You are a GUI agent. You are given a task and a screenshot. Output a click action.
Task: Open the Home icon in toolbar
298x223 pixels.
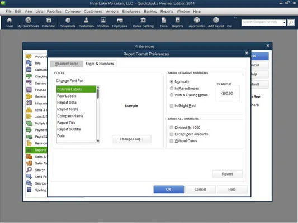pyautogui.click(x=9, y=22)
